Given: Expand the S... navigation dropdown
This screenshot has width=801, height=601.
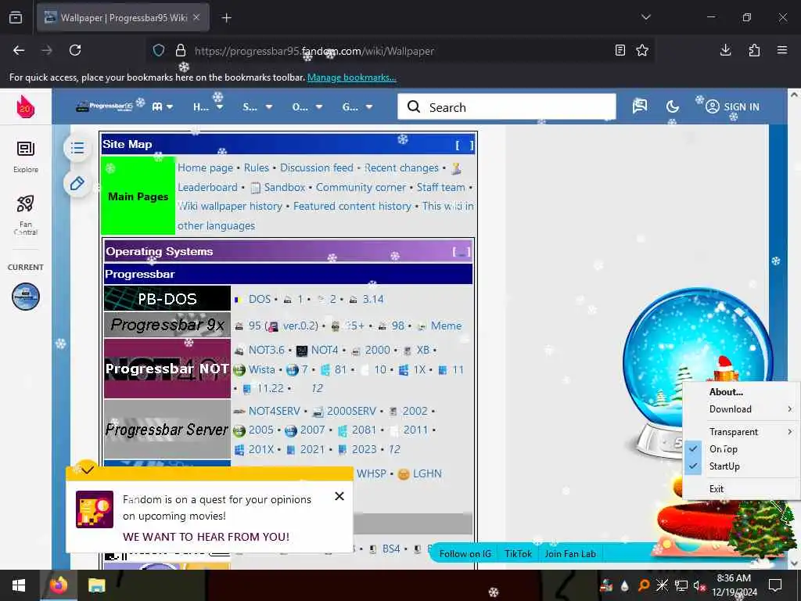Looking at the screenshot, I should [x=257, y=106].
